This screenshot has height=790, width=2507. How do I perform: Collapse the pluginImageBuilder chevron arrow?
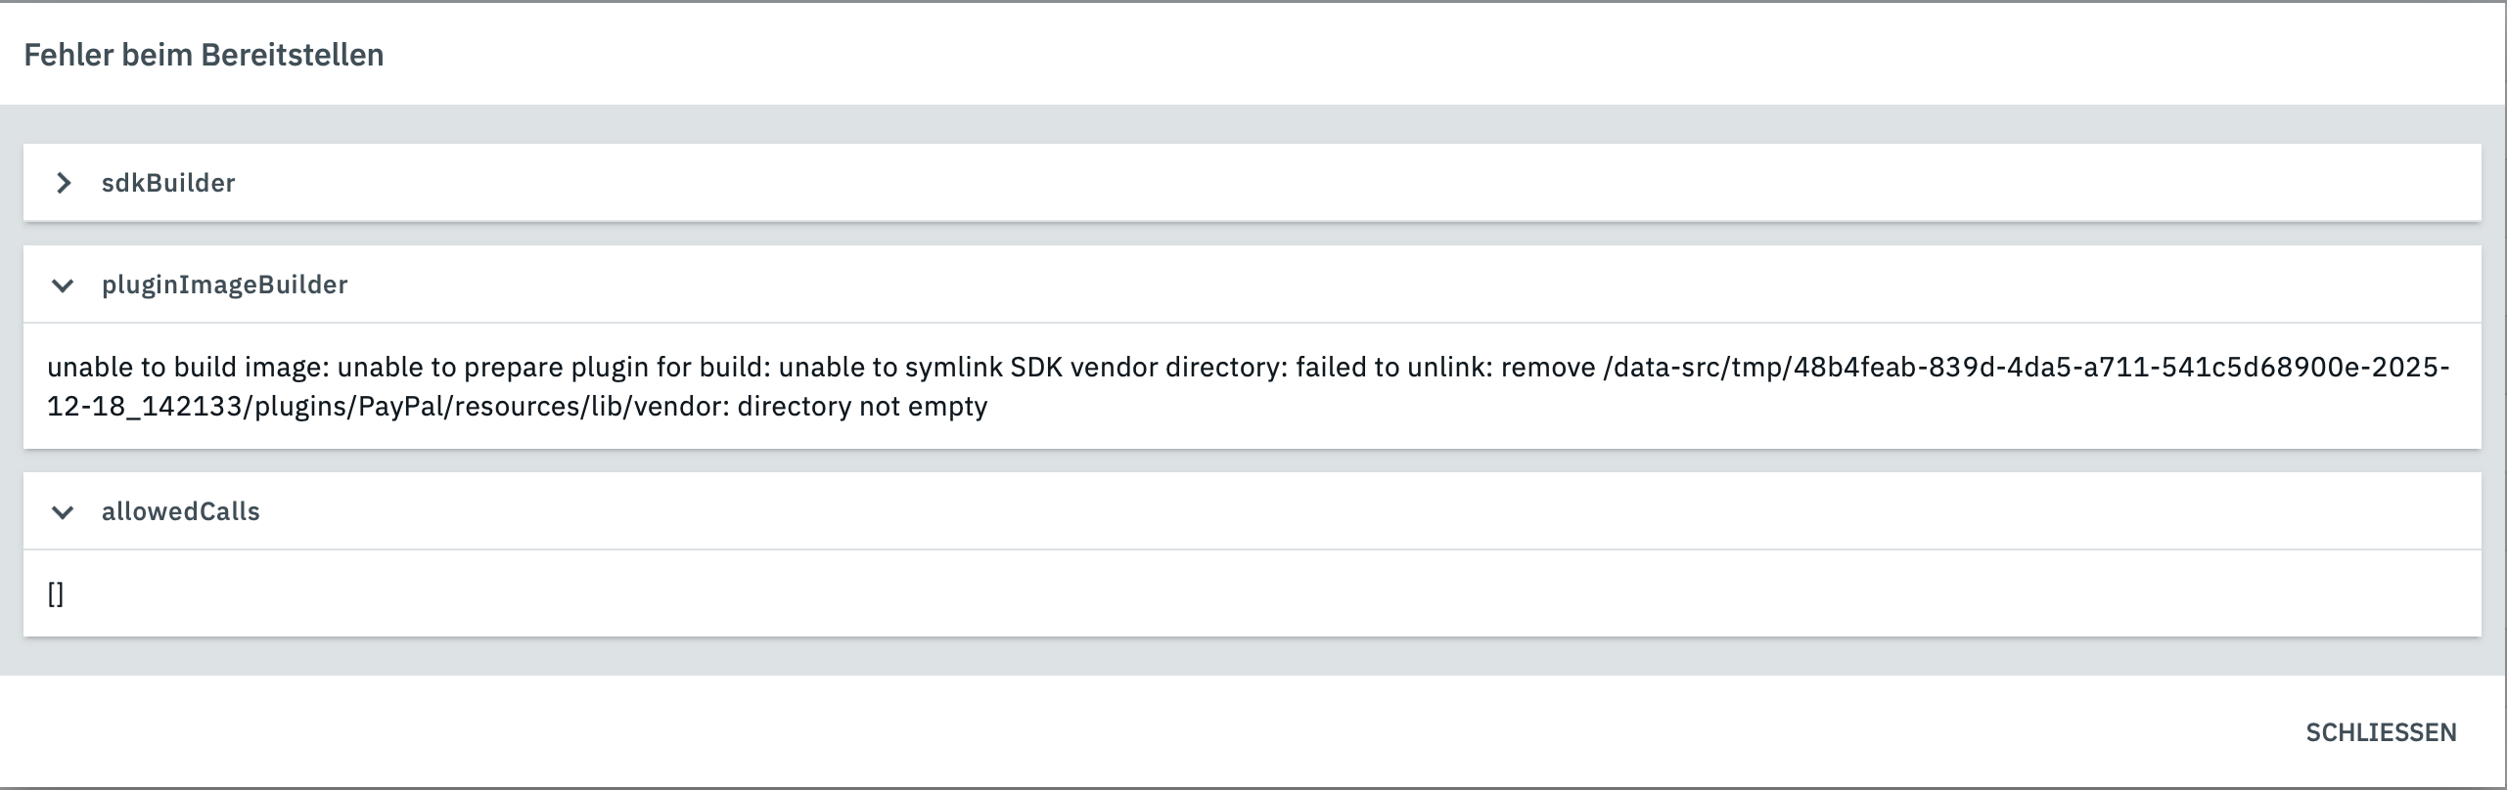[63, 285]
